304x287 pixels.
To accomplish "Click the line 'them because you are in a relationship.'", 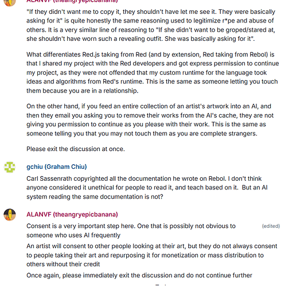I will 83,91.
